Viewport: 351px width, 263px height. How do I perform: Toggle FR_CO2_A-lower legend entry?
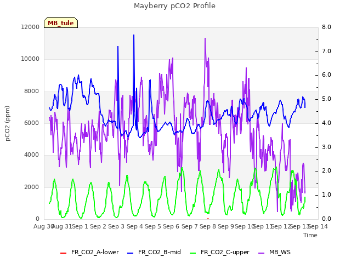click(x=89, y=252)
